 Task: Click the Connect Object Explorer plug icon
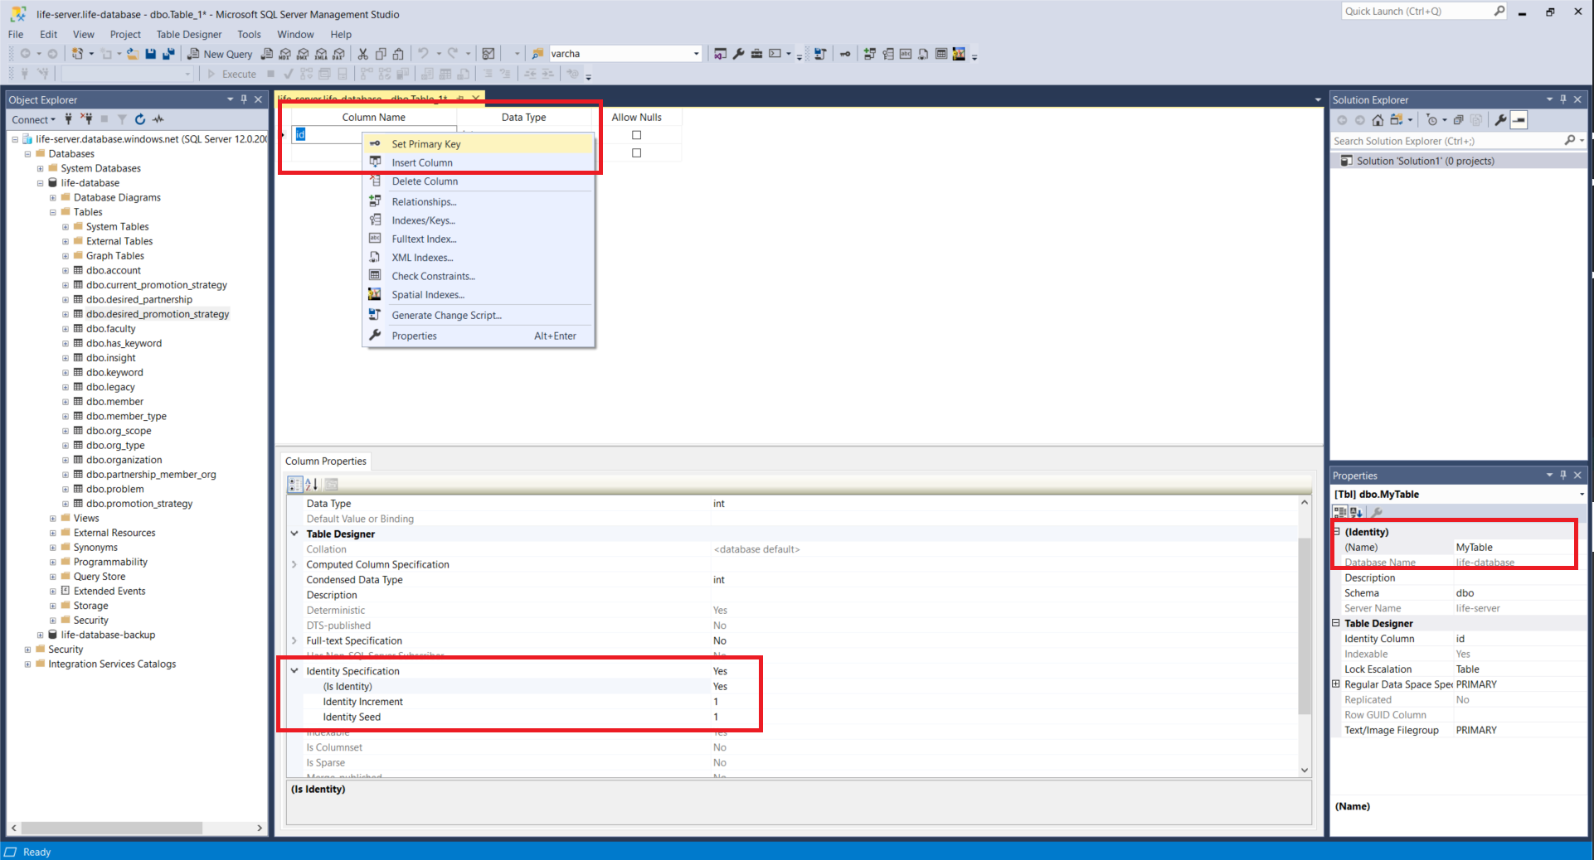(x=69, y=119)
